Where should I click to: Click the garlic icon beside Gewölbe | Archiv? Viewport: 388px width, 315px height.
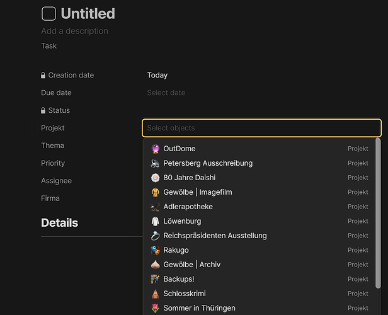(x=155, y=265)
